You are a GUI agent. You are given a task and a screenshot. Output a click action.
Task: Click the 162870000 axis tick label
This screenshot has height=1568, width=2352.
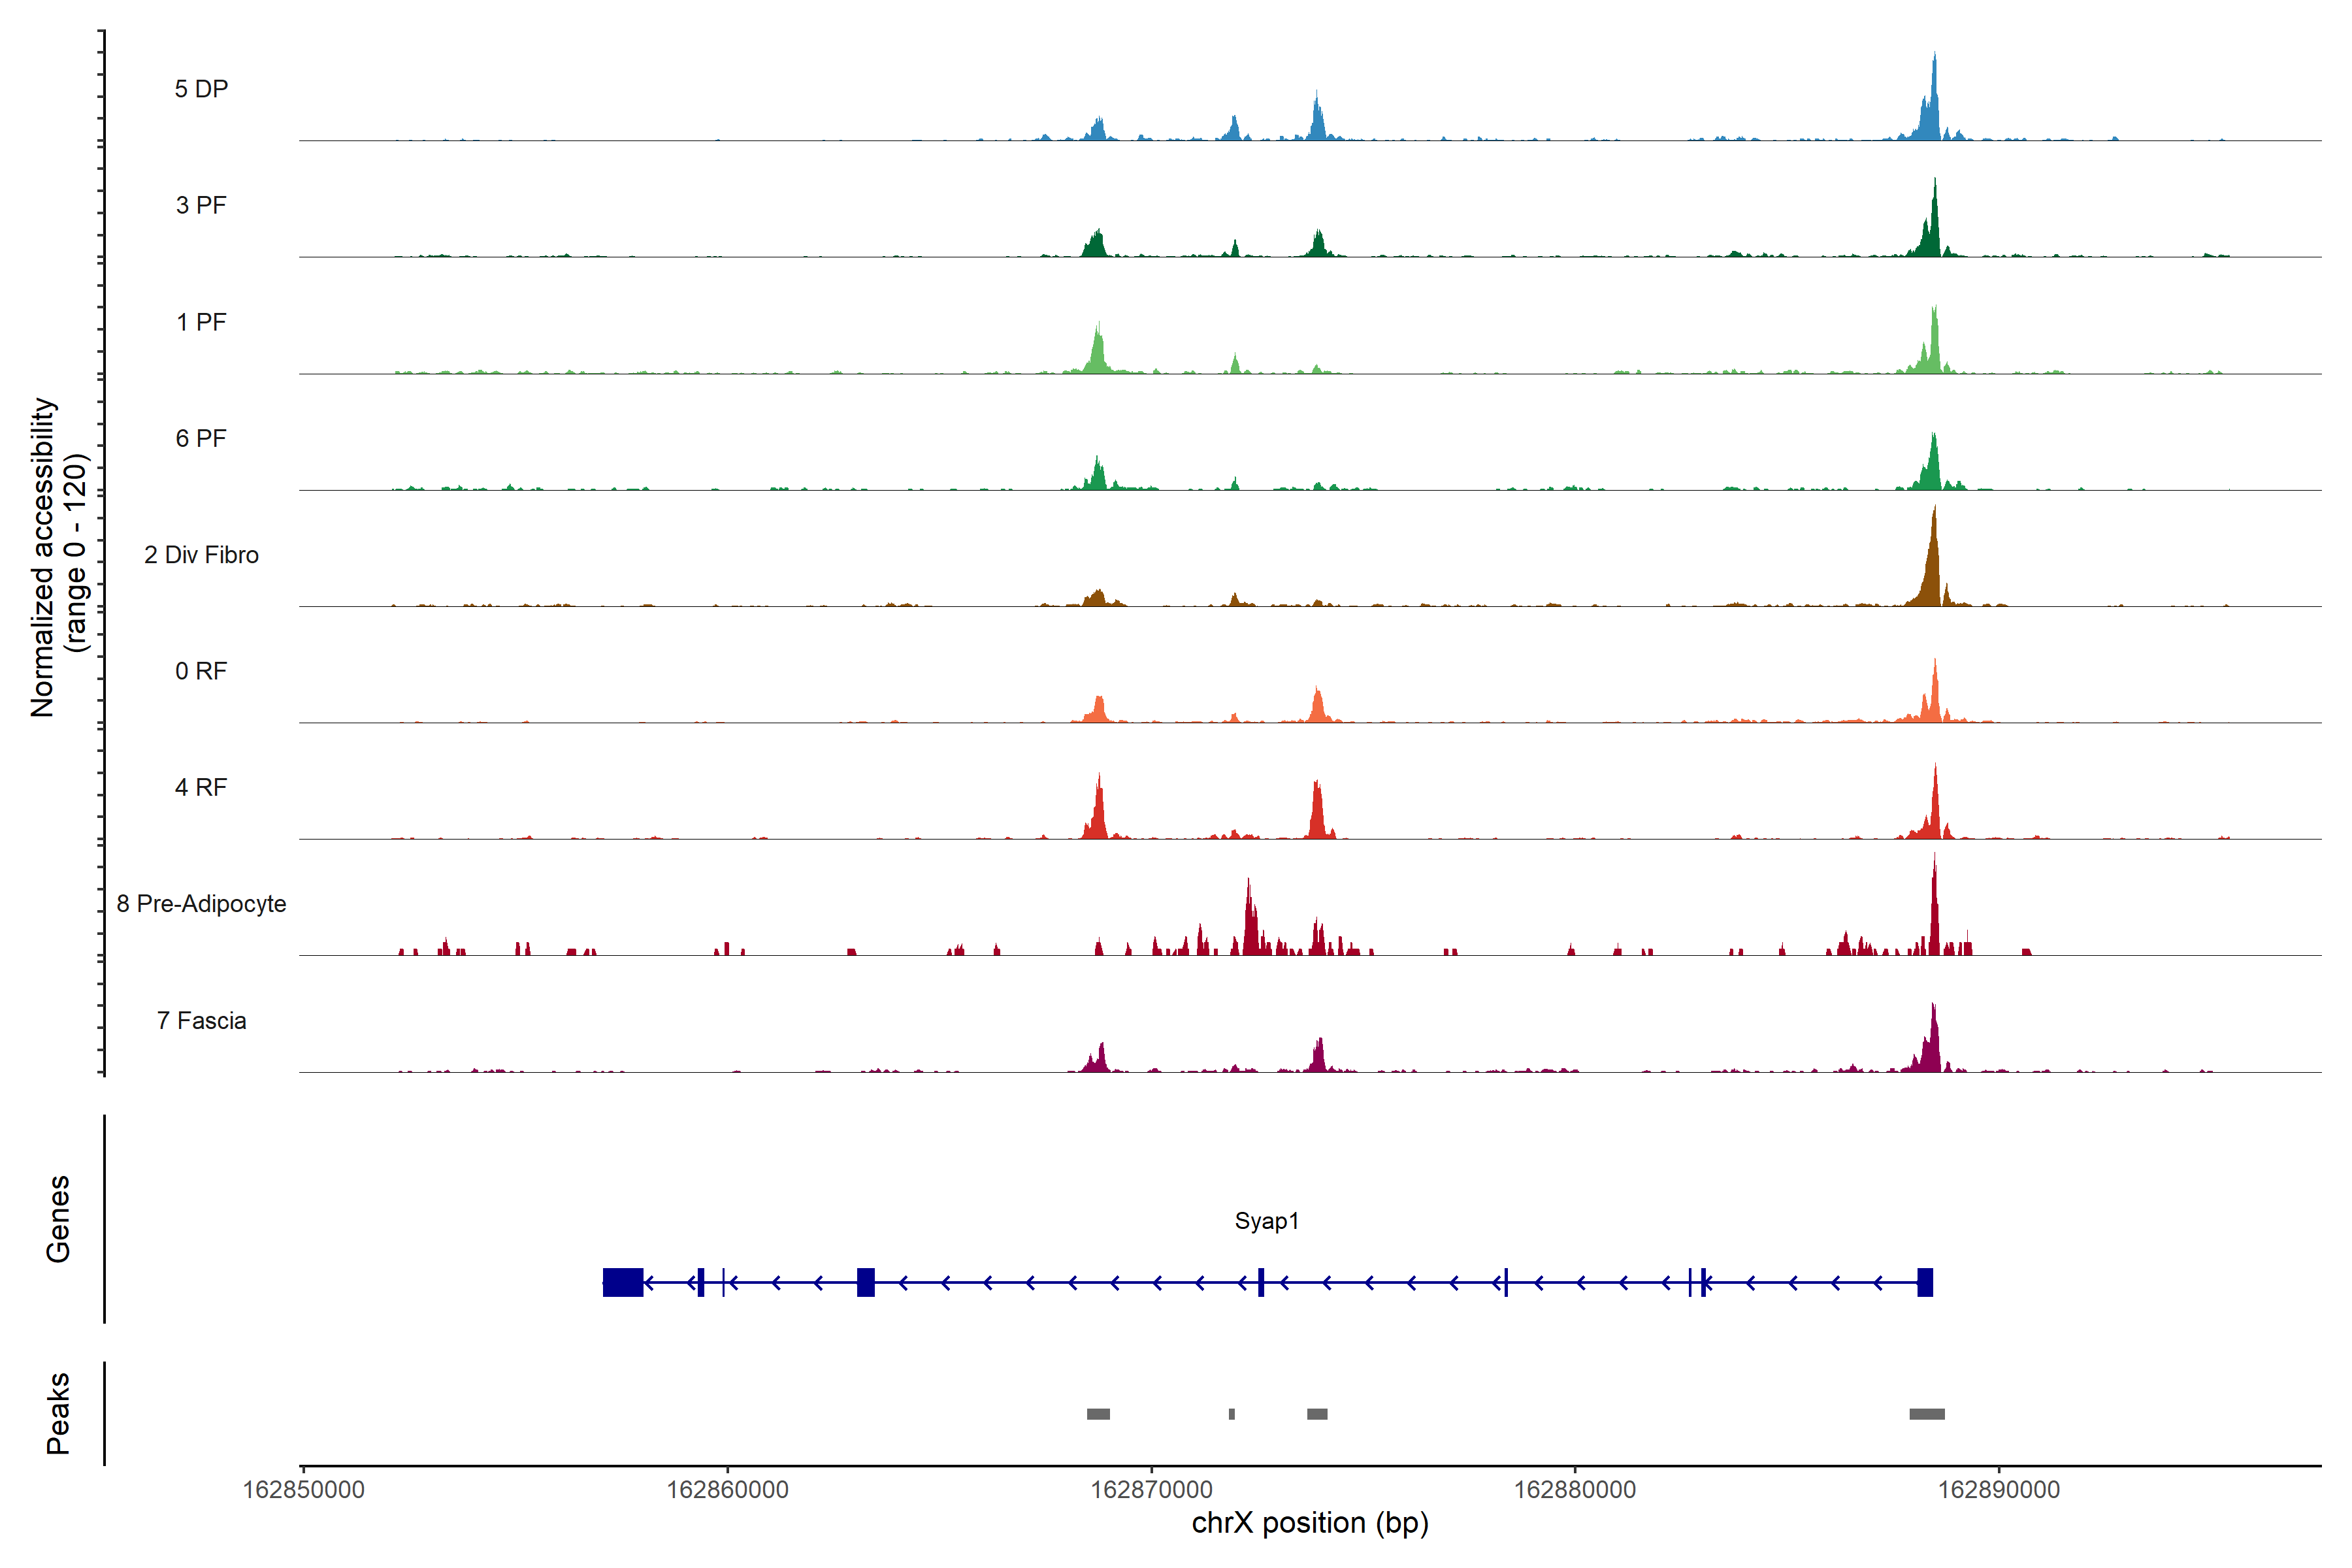1151,1490
